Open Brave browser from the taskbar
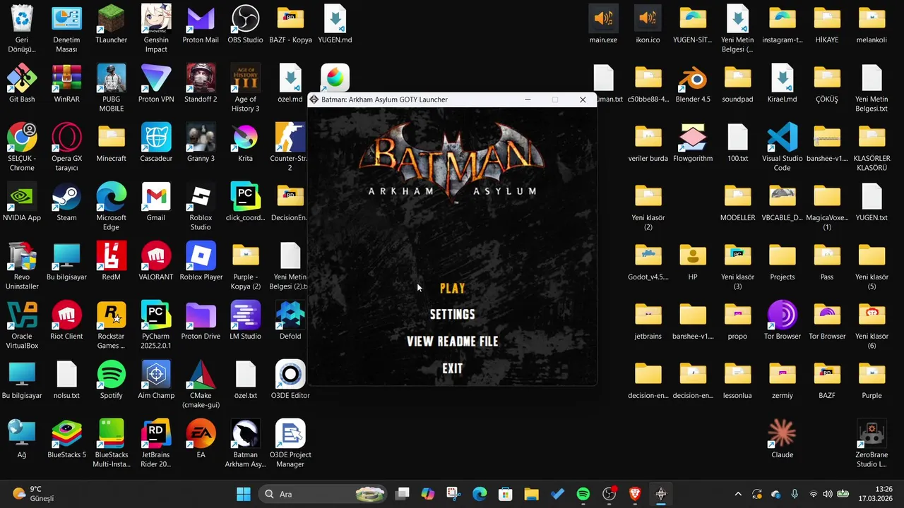The image size is (904, 508). pos(635,494)
